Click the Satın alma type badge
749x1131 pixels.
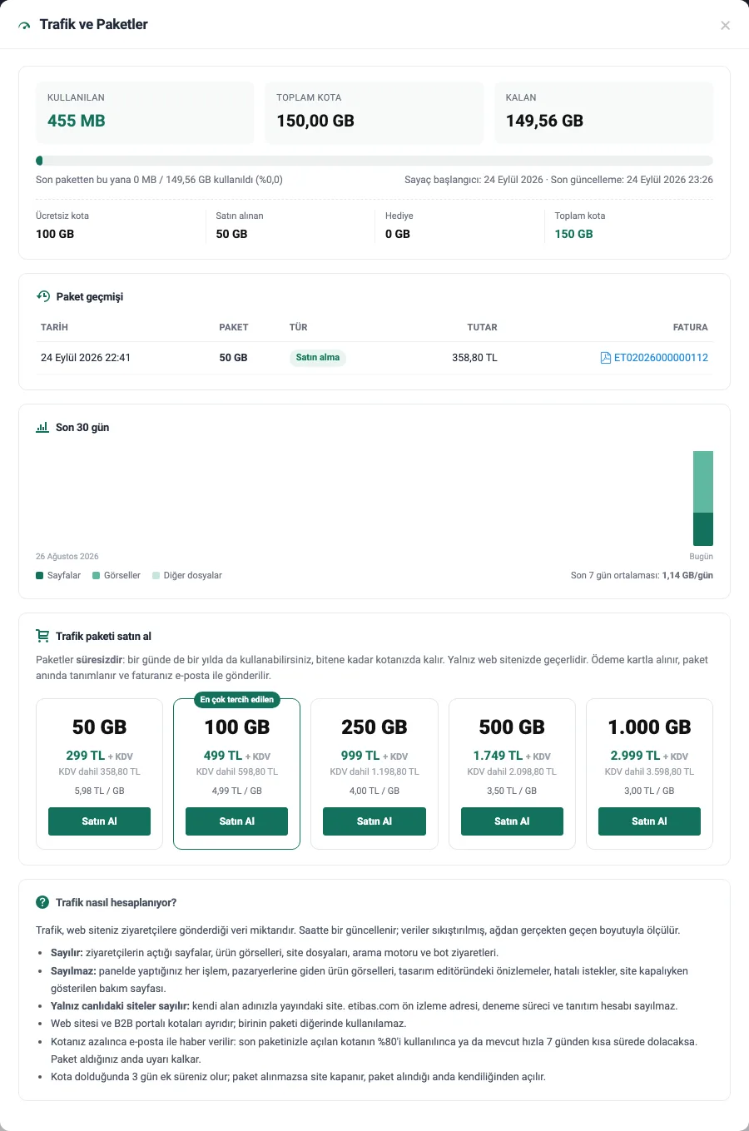tap(318, 358)
